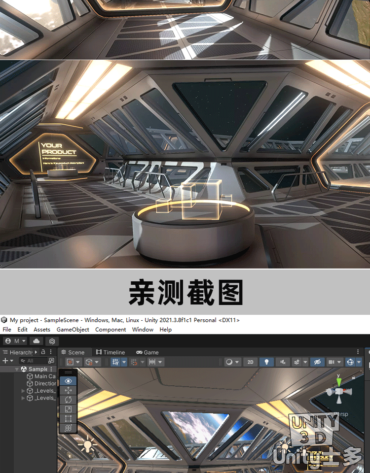Expand the first _Levels_ object

23,391
